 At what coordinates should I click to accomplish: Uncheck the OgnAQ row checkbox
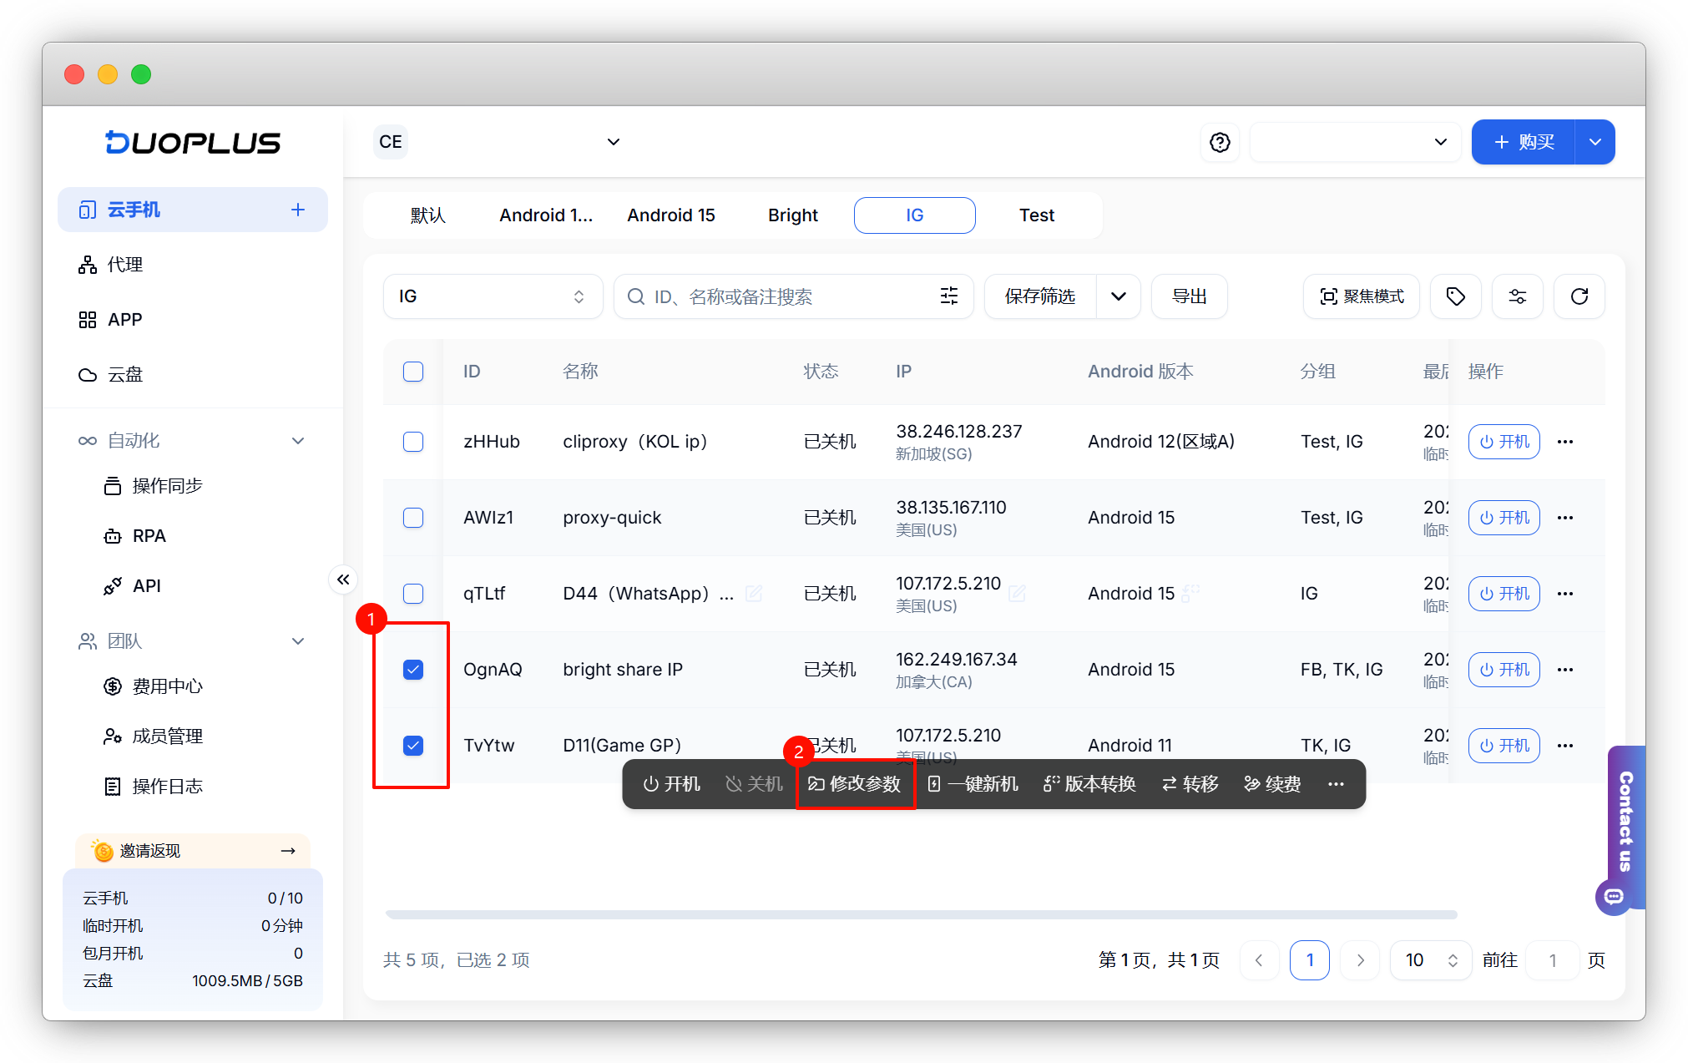tap(413, 670)
